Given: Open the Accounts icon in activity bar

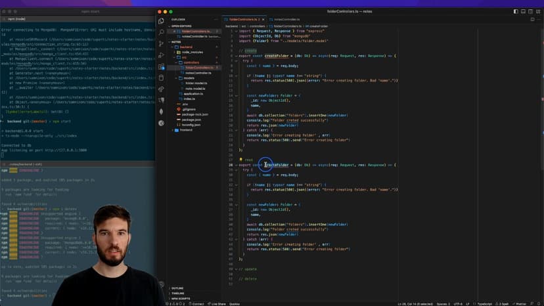Looking at the screenshot, I should 161,284.
